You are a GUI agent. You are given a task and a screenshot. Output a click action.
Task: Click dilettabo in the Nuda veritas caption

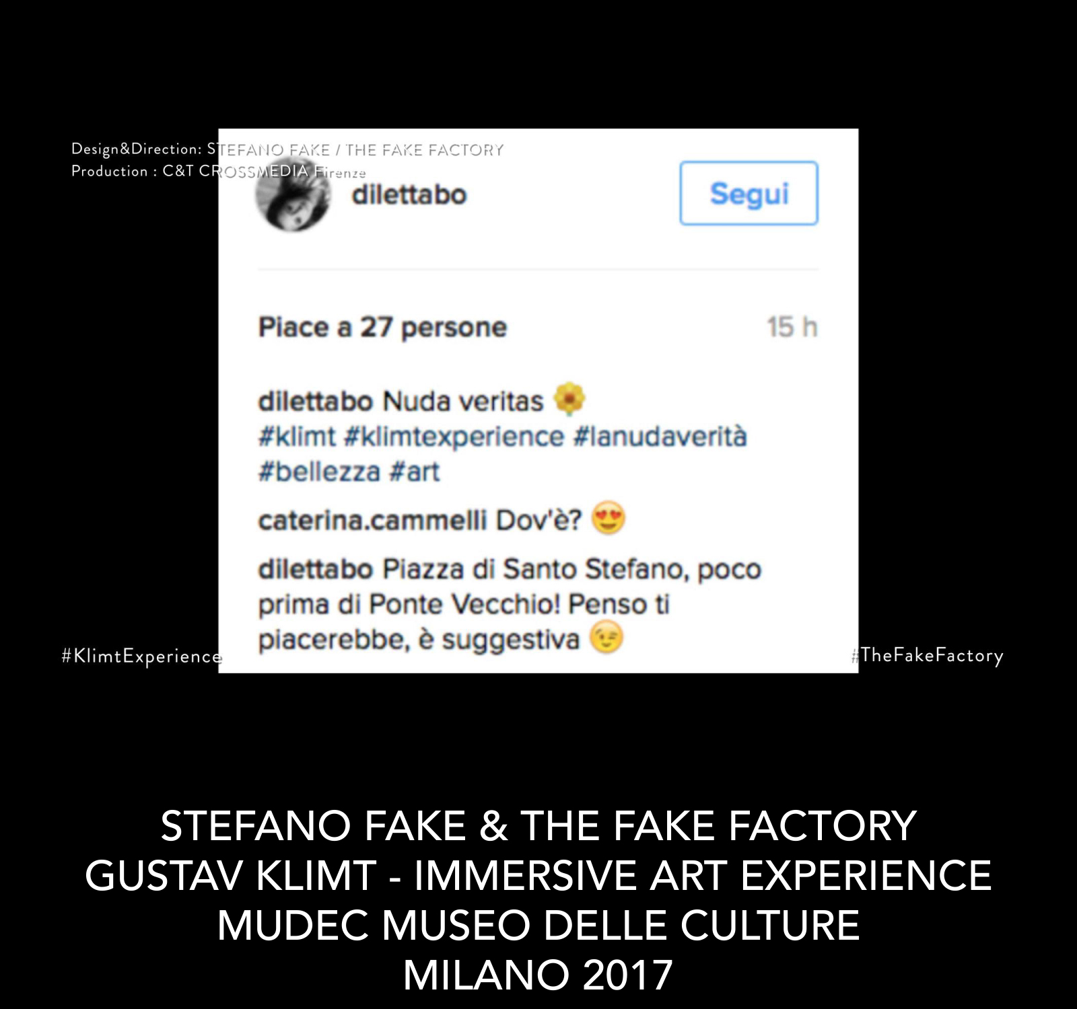pyautogui.click(x=315, y=402)
